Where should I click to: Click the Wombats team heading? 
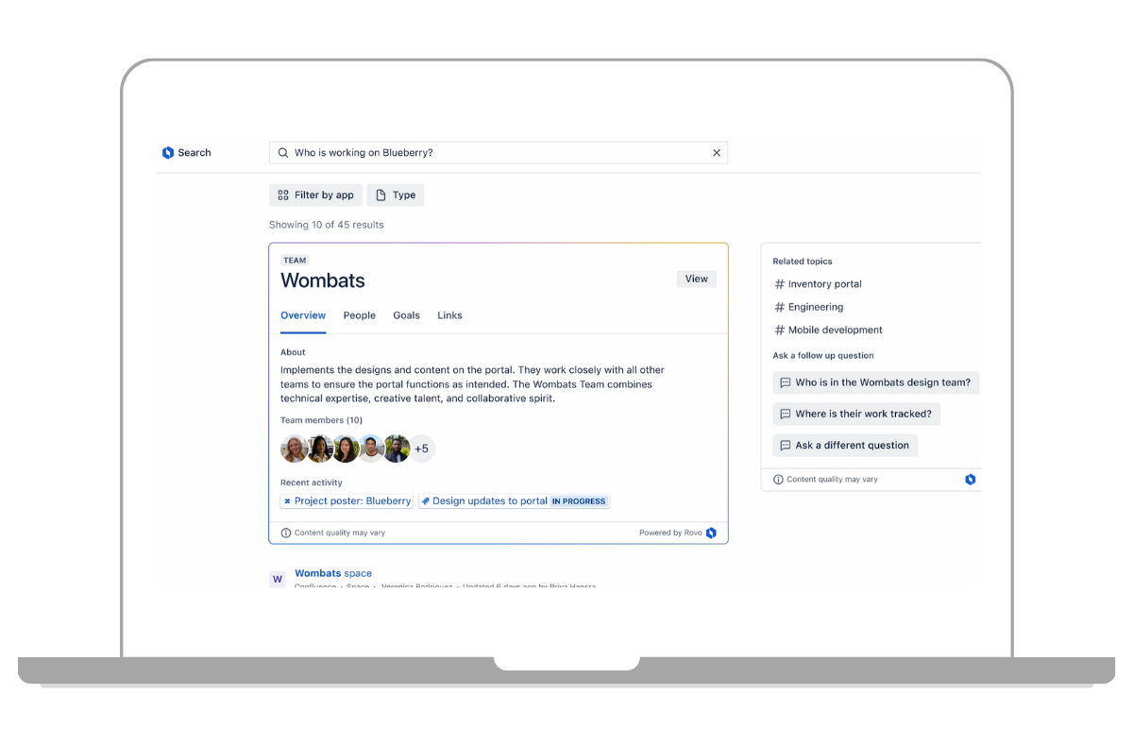tap(323, 280)
